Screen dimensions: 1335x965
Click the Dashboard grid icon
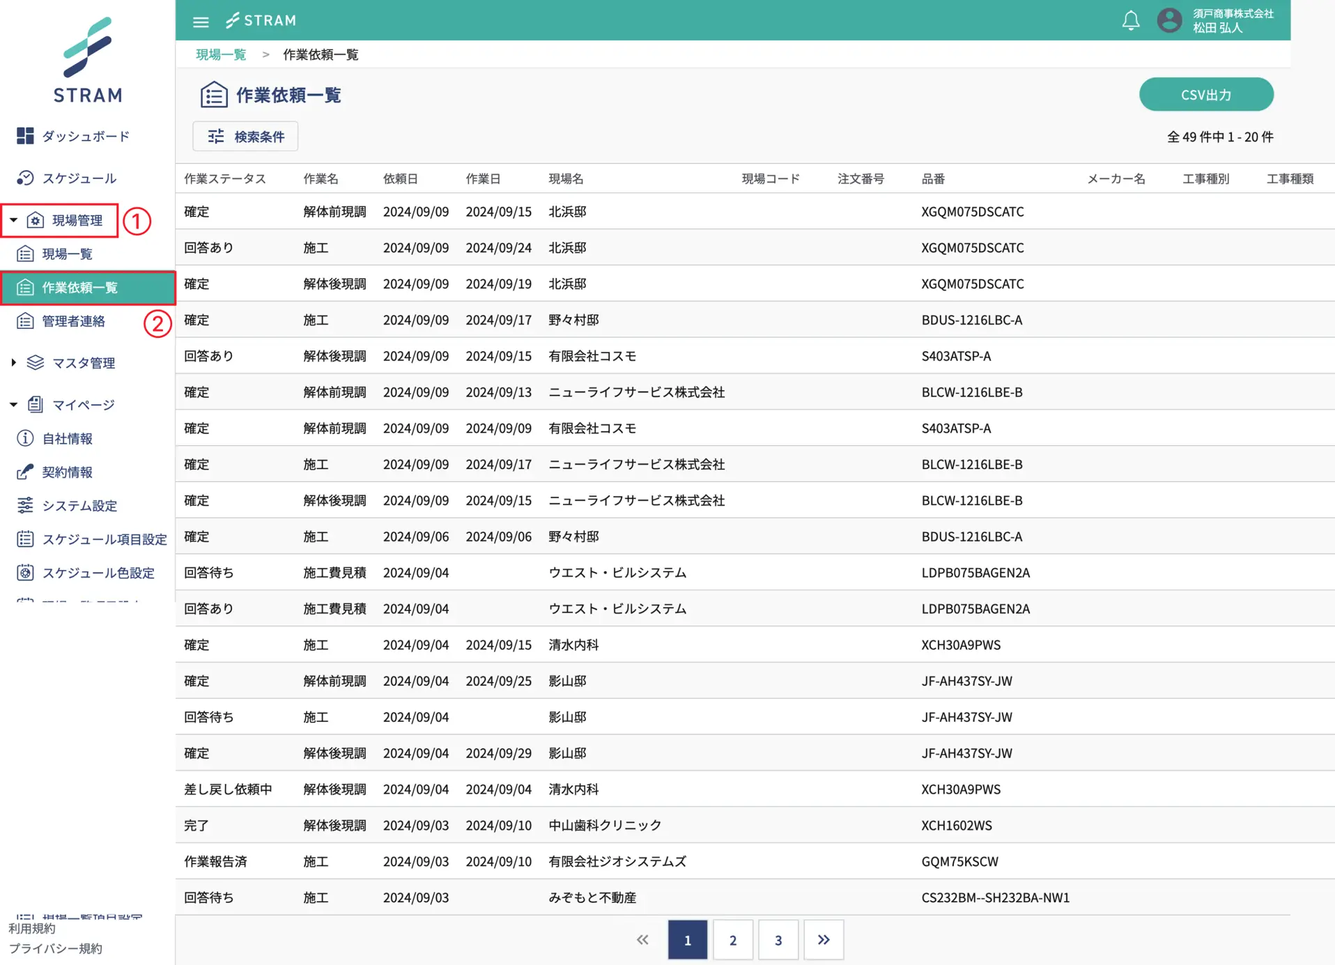(x=25, y=136)
